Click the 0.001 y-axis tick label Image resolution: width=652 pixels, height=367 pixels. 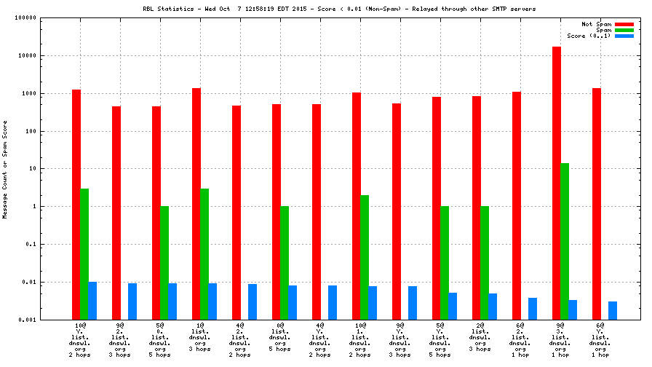28,320
